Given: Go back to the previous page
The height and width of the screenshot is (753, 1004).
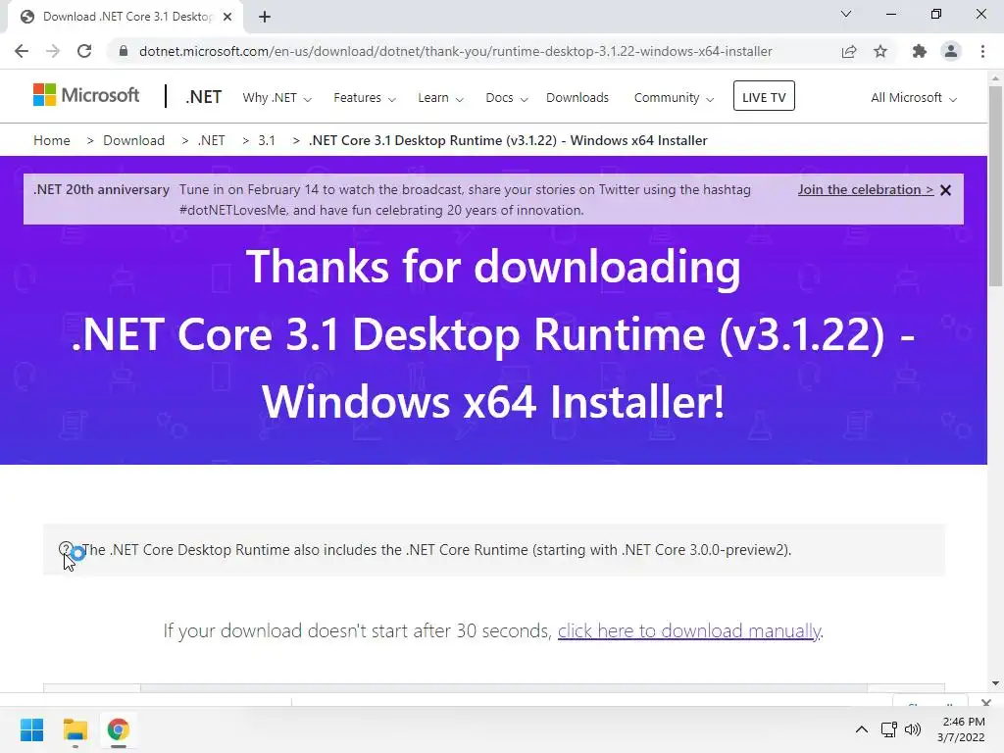Looking at the screenshot, I should 22,51.
